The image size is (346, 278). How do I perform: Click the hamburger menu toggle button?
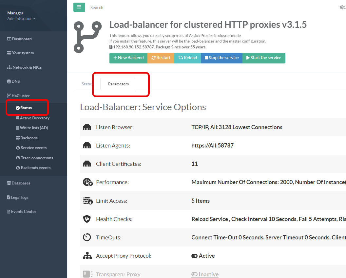coord(79,7)
